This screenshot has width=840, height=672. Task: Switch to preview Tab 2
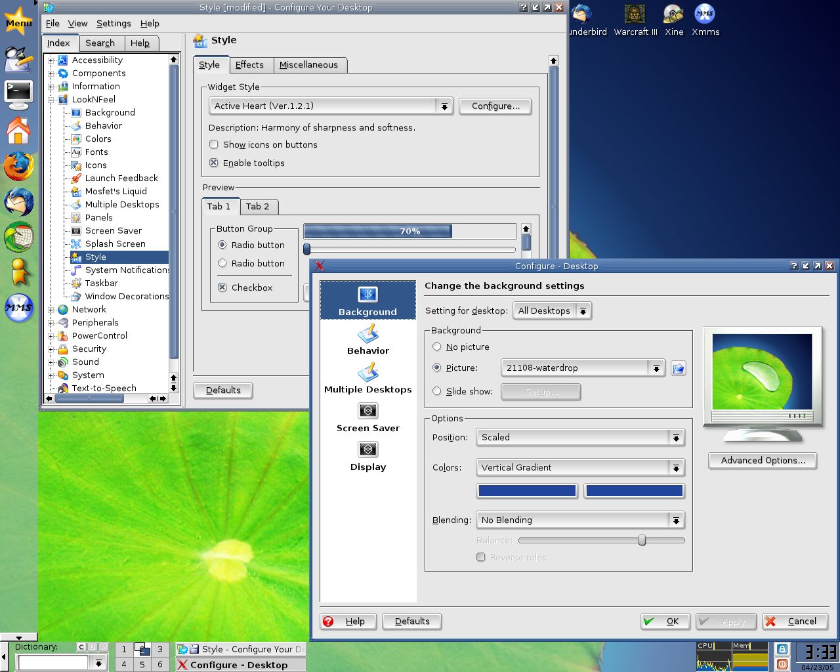point(257,206)
